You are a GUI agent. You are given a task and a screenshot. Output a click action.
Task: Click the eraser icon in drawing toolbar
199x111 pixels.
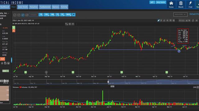click(164, 21)
